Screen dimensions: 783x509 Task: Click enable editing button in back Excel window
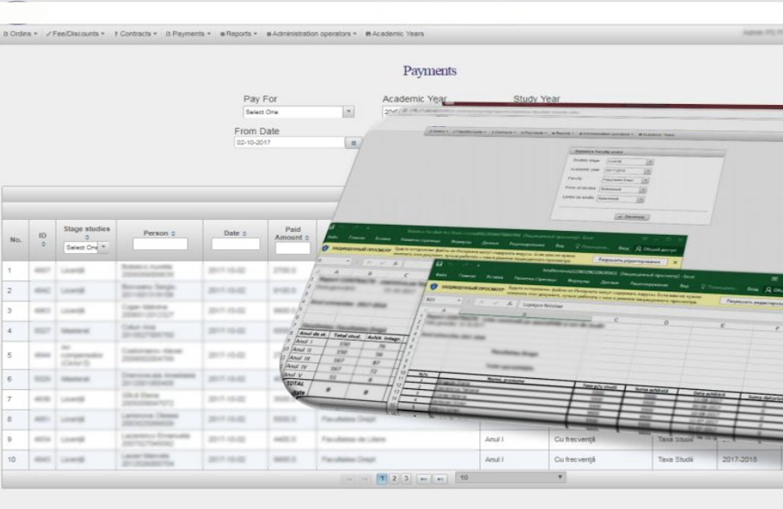629,260
